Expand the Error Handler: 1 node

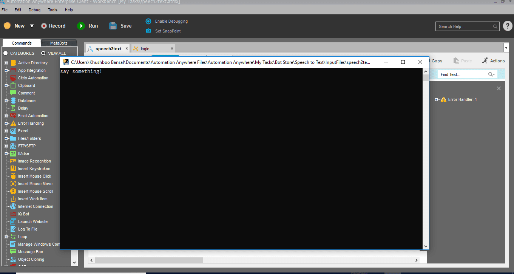pos(436,99)
